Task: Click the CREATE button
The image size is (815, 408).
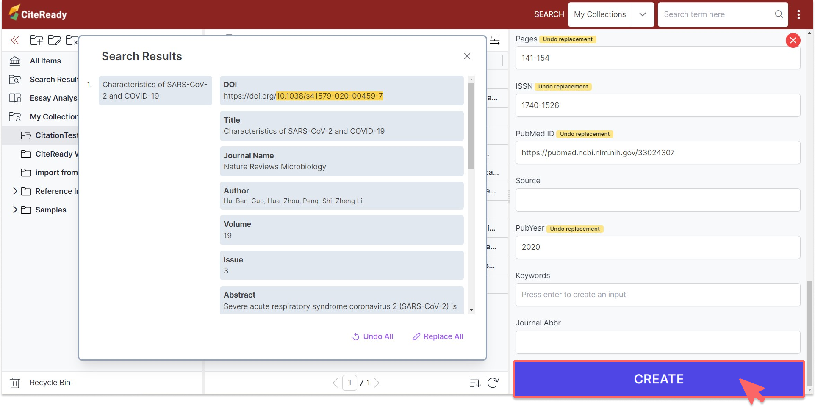Action: (659, 379)
